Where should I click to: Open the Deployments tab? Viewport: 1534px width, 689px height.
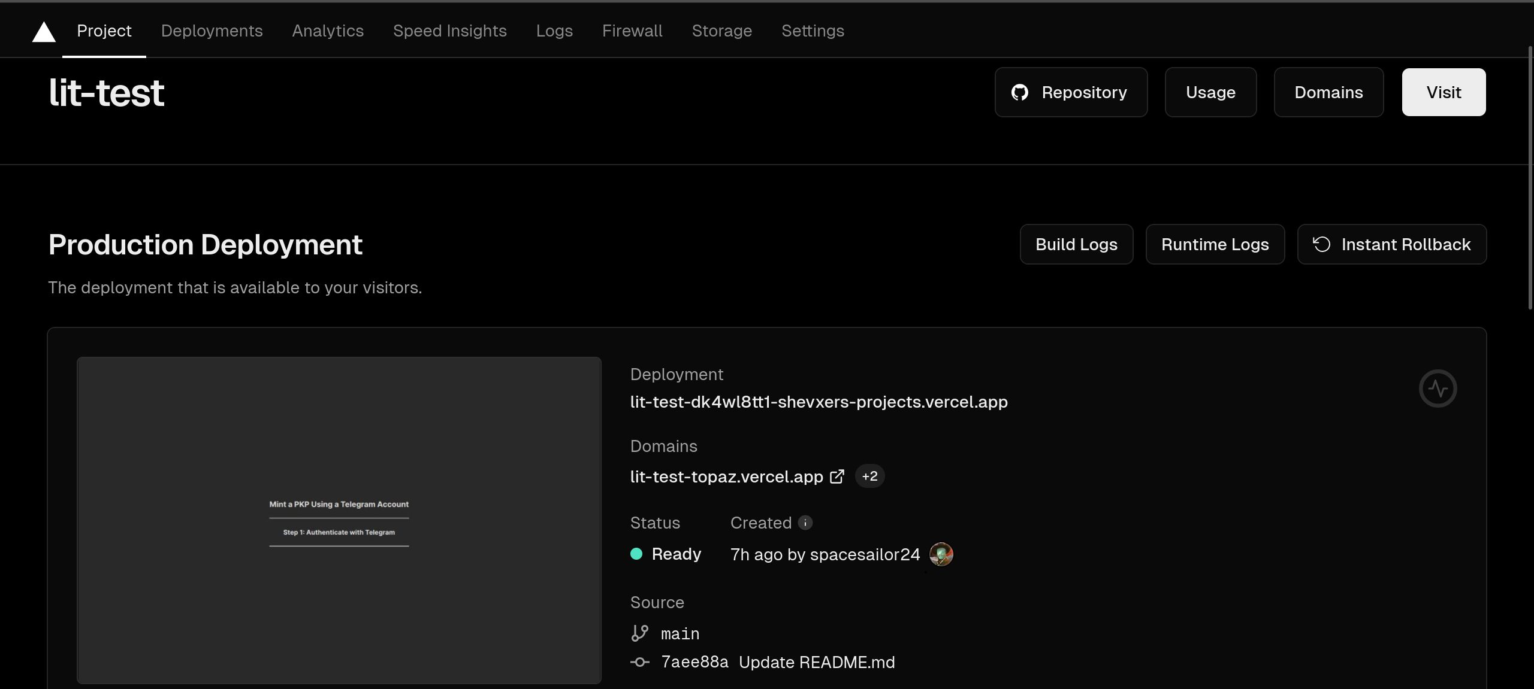click(212, 31)
